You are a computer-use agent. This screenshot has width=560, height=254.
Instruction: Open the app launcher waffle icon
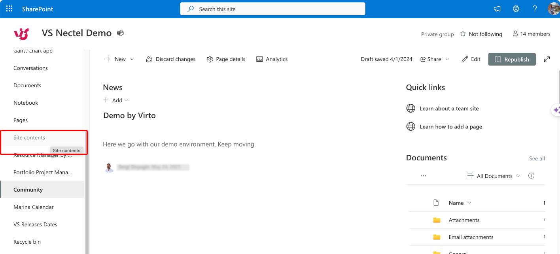coord(9,9)
